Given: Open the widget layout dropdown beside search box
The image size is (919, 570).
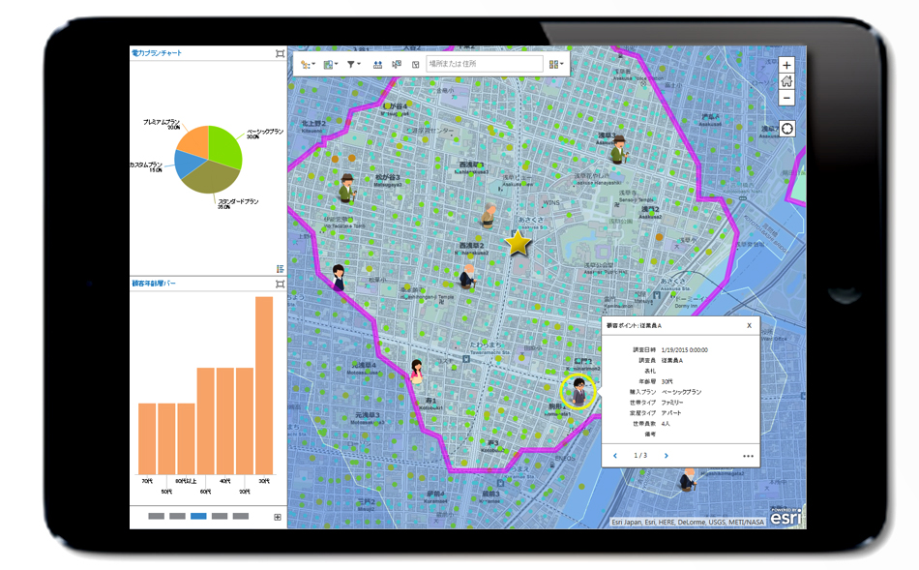Looking at the screenshot, I should coord(556,64).
